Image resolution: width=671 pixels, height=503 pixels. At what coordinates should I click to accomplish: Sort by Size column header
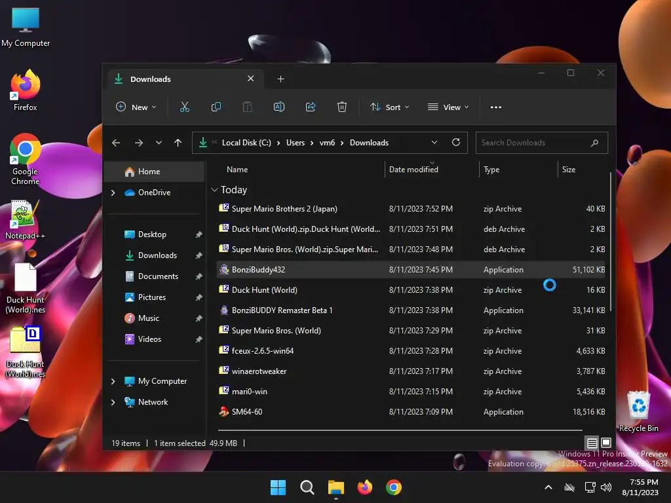pos(568,170)
